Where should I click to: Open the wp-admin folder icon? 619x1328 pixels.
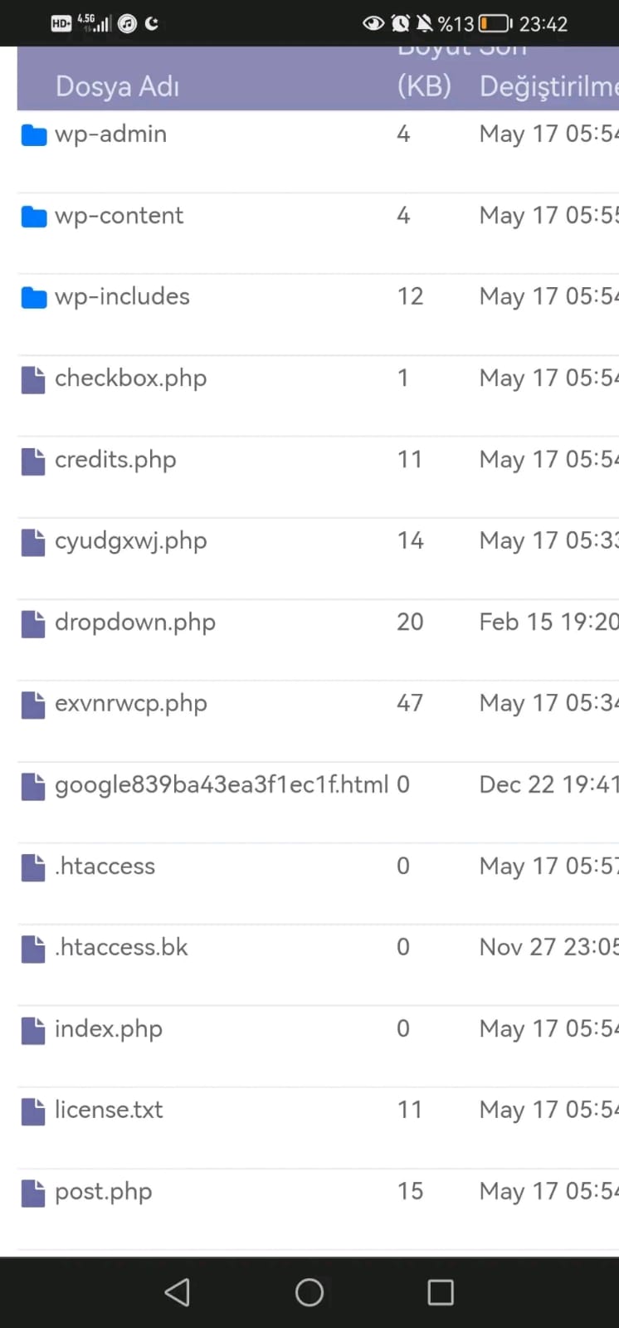[33, 134]
